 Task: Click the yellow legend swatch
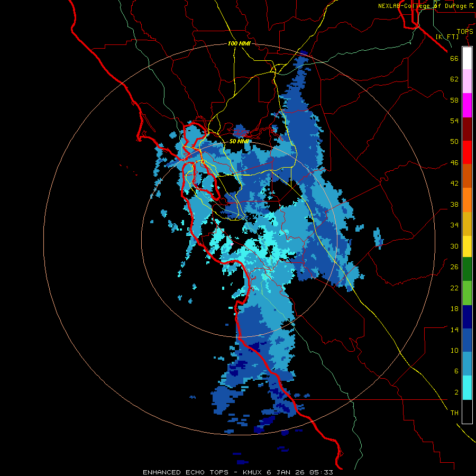click(467, 246)
